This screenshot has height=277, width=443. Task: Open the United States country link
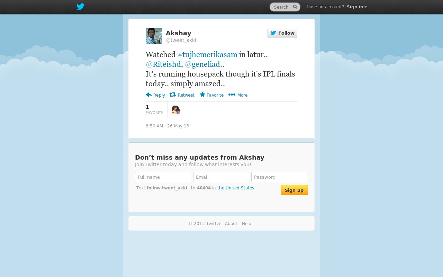click(x=236, y=188)
